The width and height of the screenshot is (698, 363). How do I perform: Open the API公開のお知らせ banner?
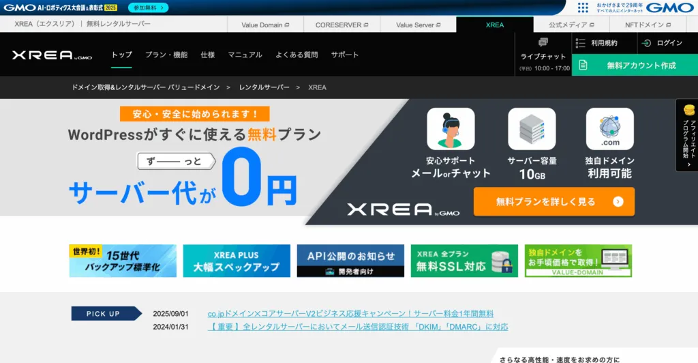pyautogui.click(x=351, y=261)
